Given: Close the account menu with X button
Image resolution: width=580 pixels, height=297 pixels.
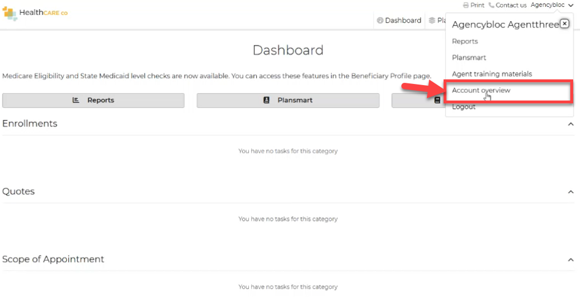Looking at the screenshot, I should tap(564, 23).
